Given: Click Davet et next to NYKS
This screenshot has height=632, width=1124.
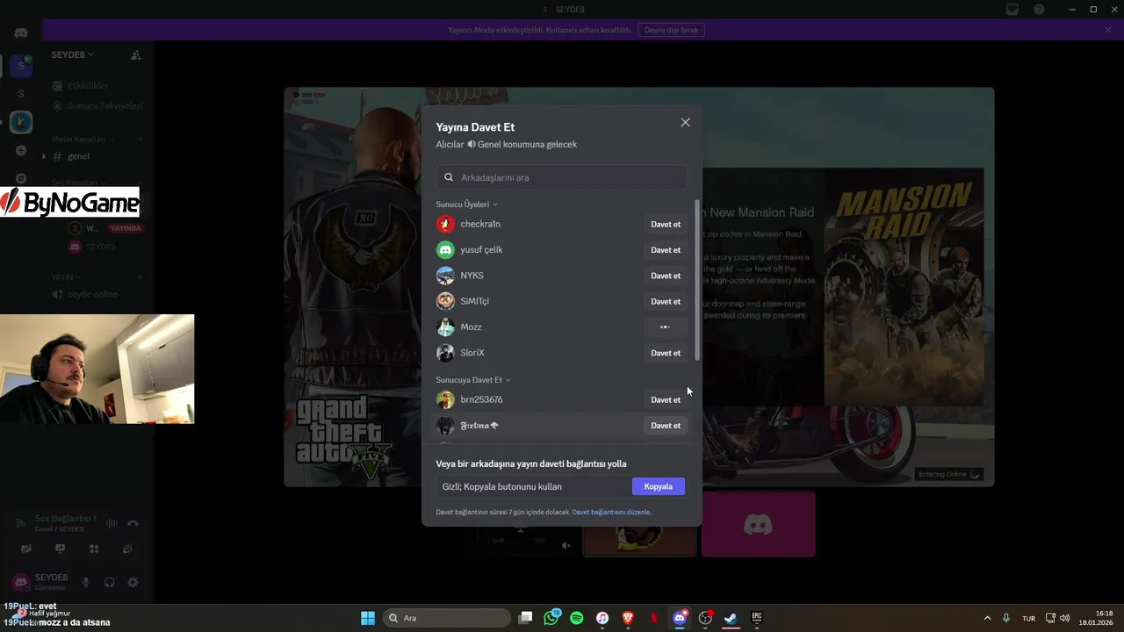Looking at the screenshot, I should 666,276.
